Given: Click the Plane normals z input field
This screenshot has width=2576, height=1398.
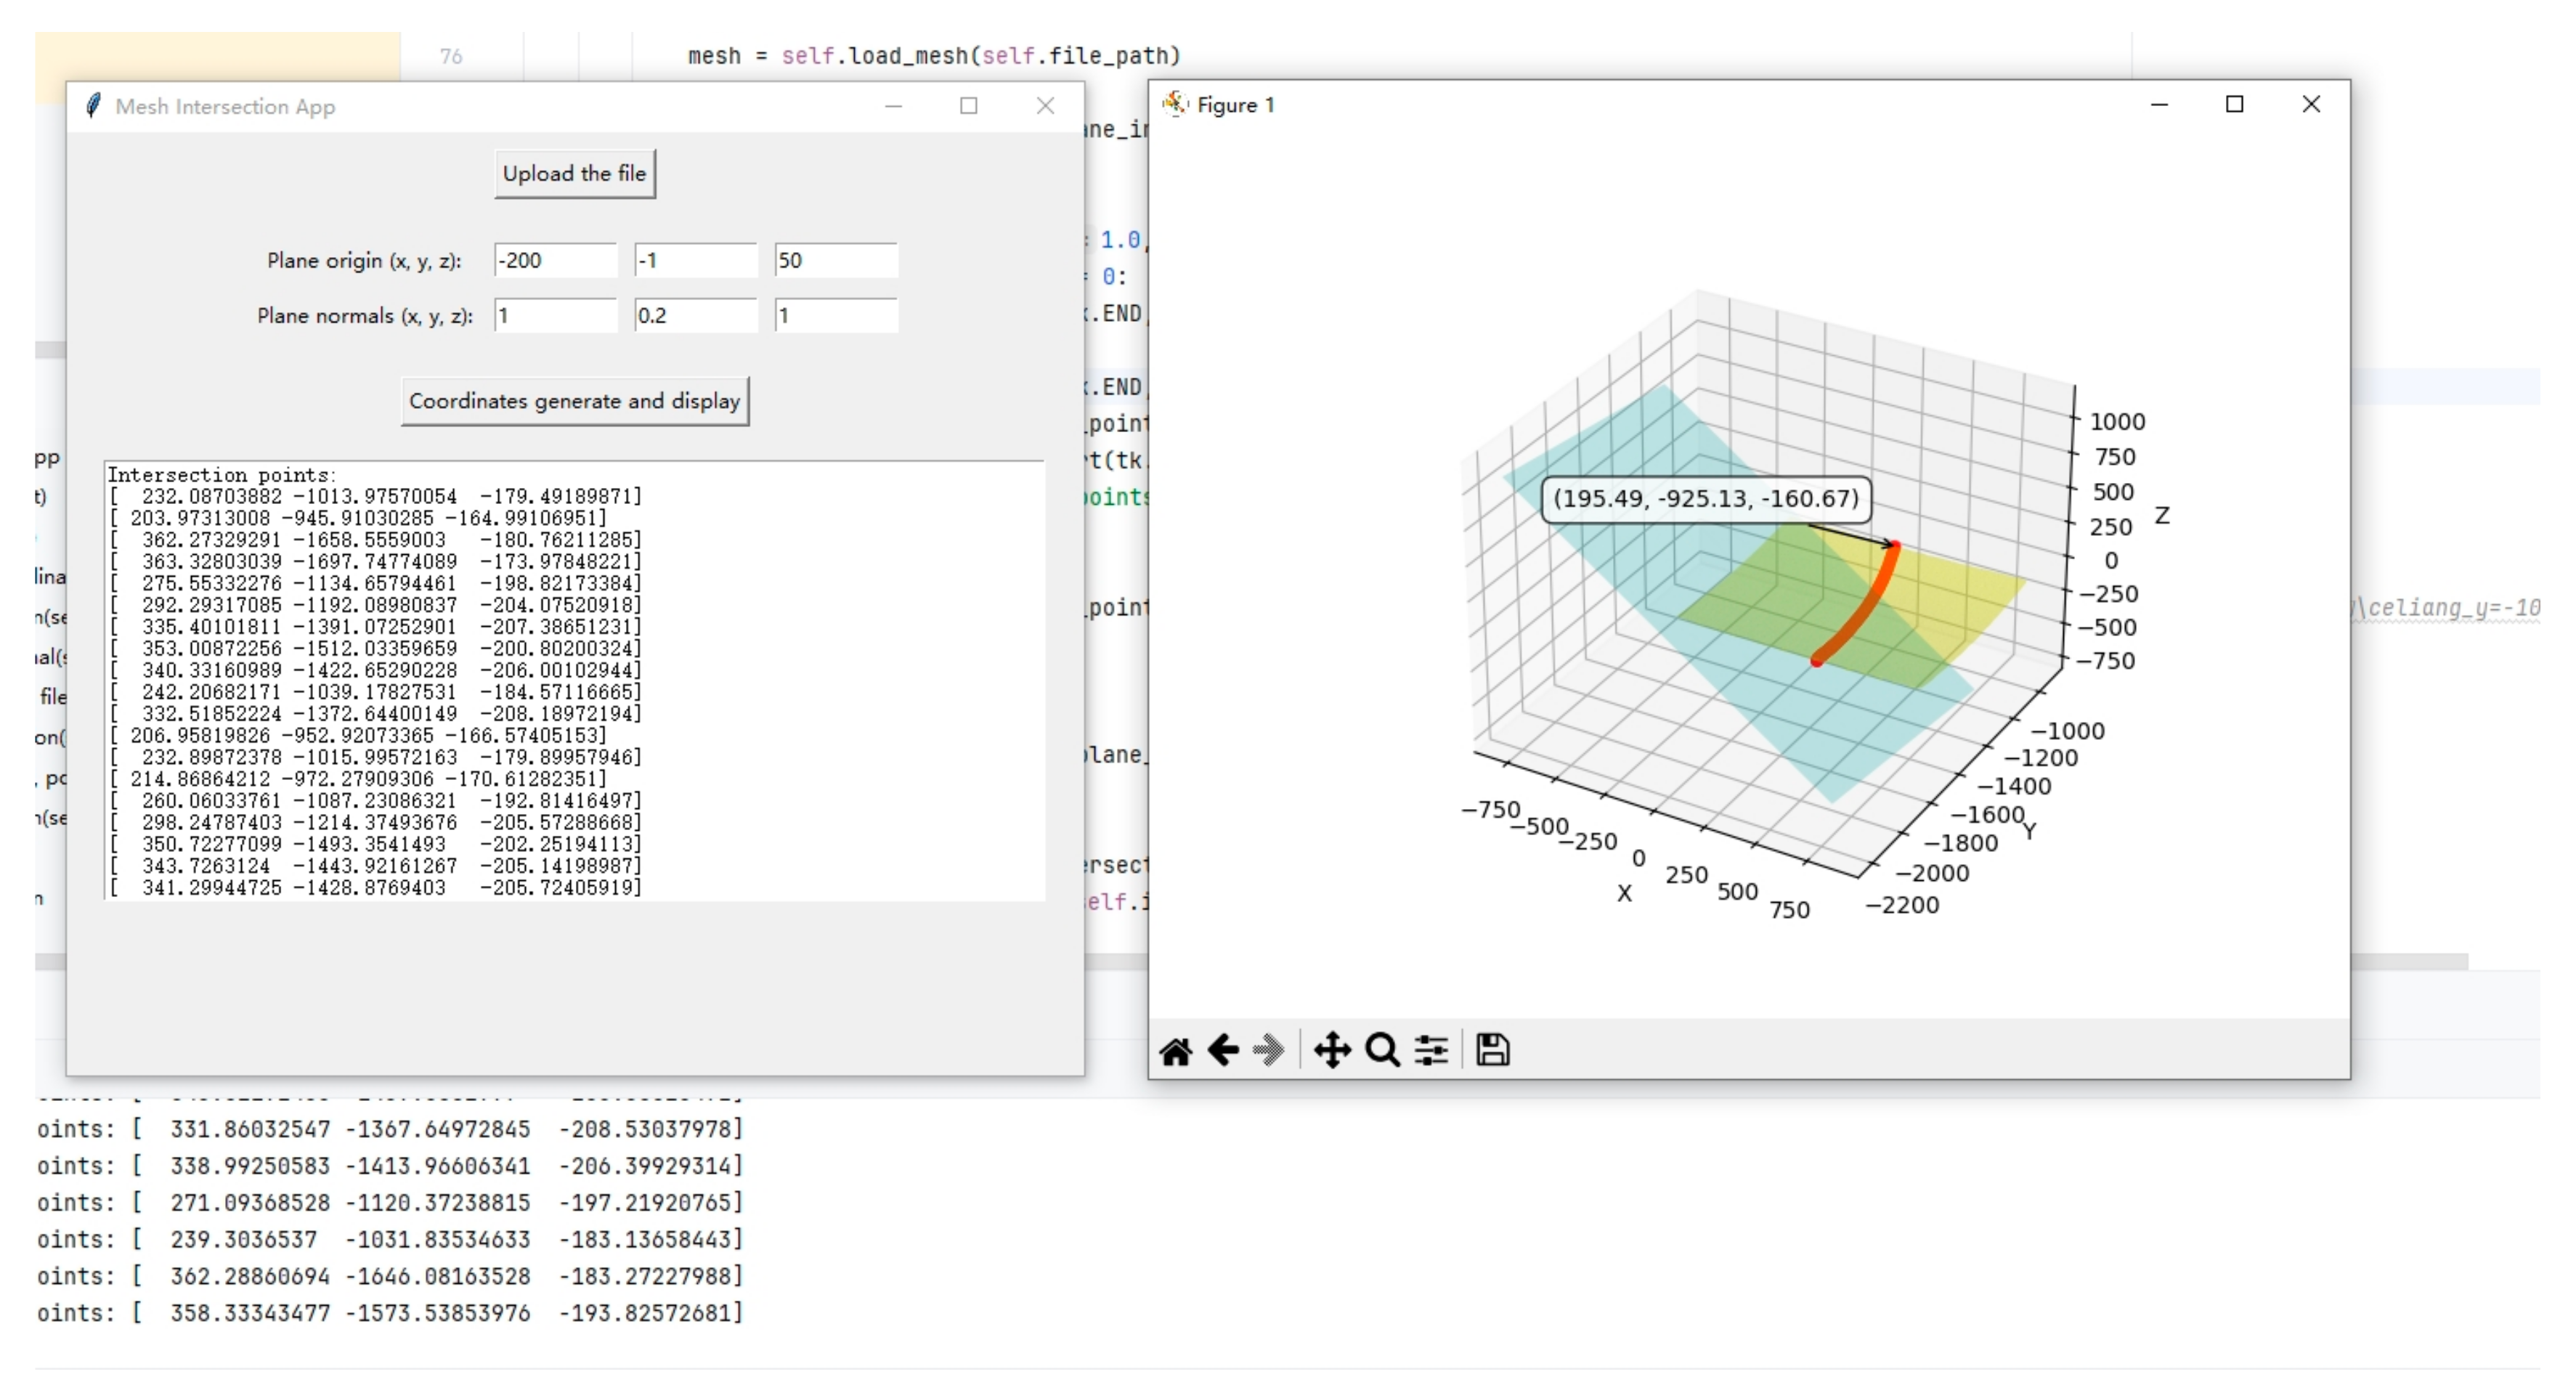Looking at the screenshot, I should point(835,316).
